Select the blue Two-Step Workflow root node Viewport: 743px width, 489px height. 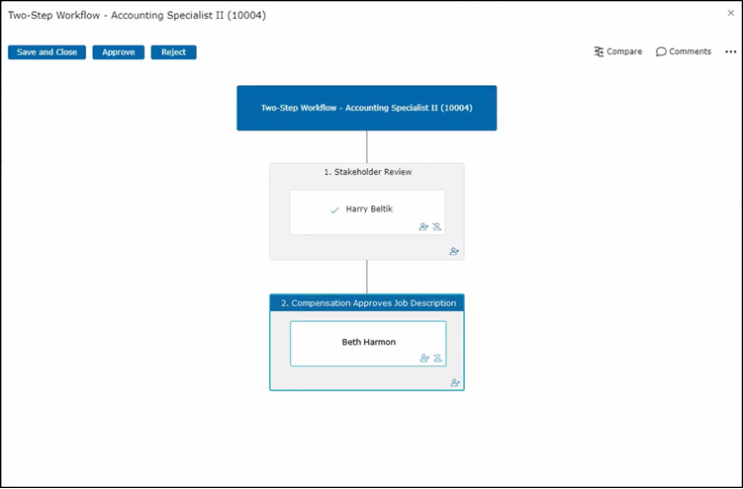[366, 108]
